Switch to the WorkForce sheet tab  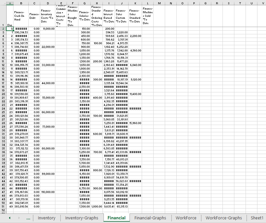[x=186, y=218]
